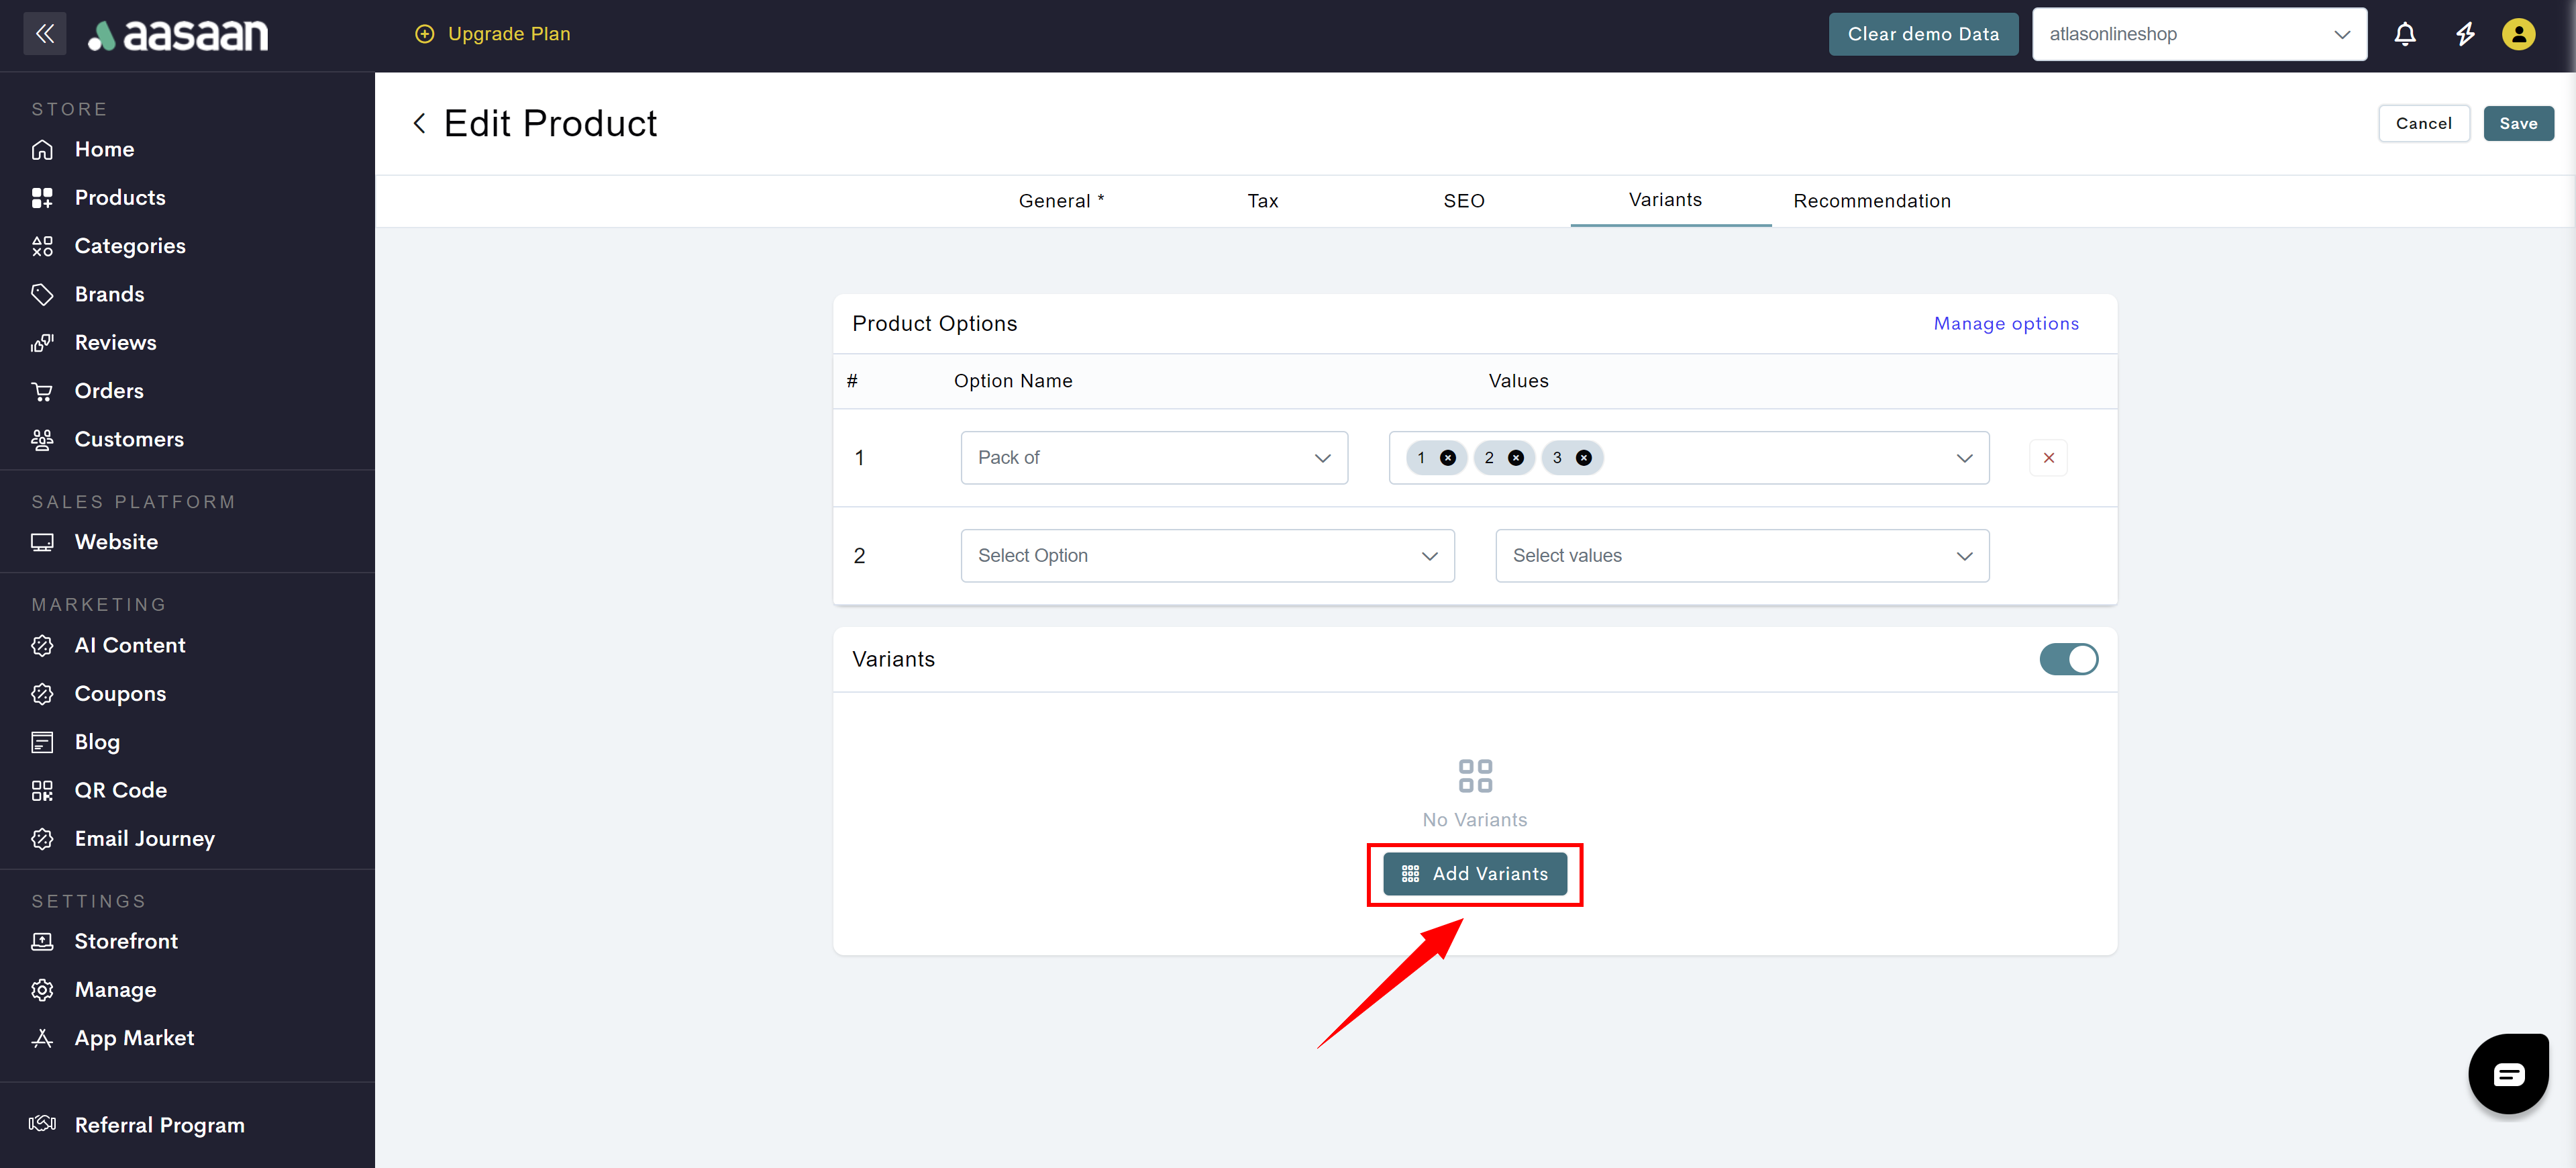
Task: Open the user profile avatar
Action: pyautogui.click(x=2518, y=34)
